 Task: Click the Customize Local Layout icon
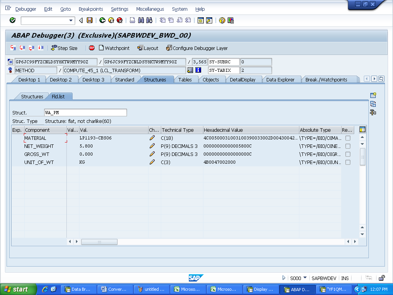pyautogui.click(x=231, y=20)
